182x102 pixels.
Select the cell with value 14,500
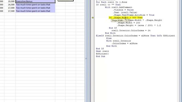pos(10,5)
